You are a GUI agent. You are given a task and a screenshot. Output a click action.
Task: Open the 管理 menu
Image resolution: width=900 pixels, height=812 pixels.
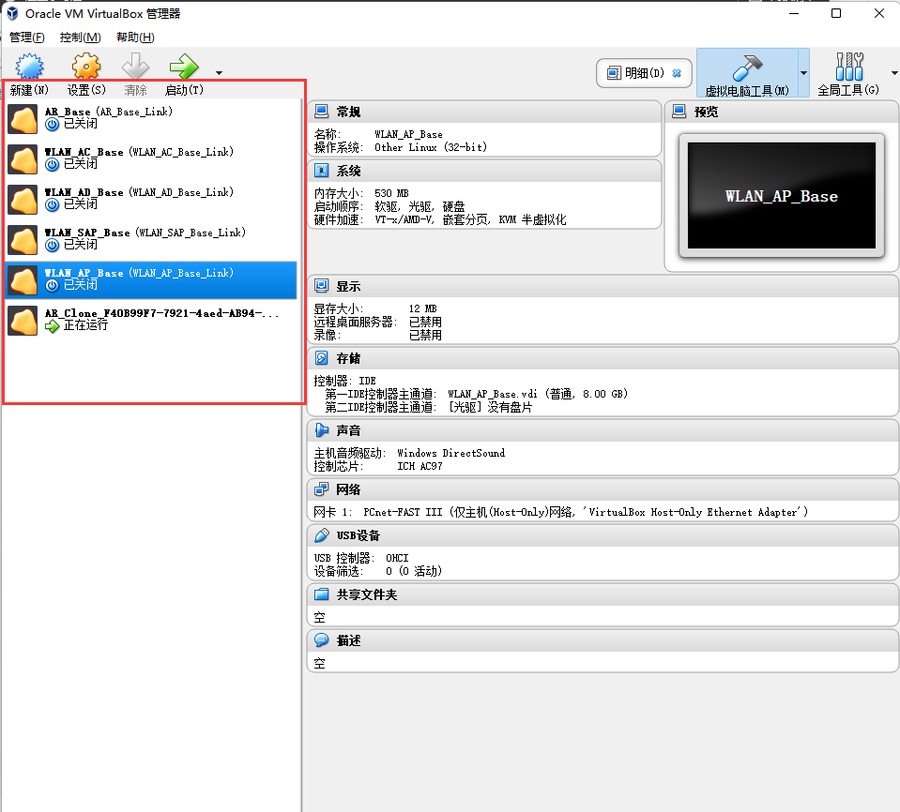coord(27,37)
